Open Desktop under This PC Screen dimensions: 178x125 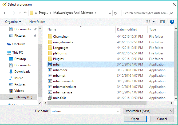[x=17, y=59]
